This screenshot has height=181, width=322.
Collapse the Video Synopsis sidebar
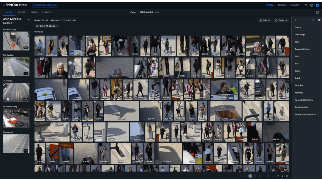[x=29, y=20]
